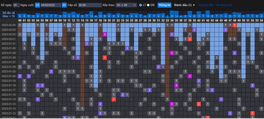The width and height of the screenshot is (264, 119).
Task: Click magenta 3 cell in the 2023-02-02 row
Action: tap(105, 34)
